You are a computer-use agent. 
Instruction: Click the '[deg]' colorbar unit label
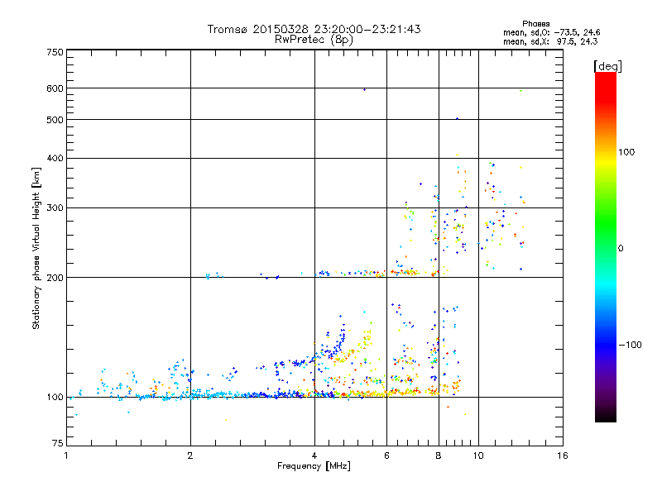[x=607, y=66]
